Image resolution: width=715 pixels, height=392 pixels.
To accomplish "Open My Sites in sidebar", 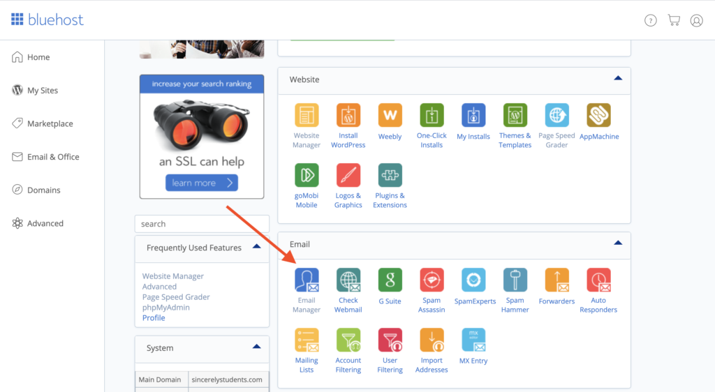I will point(35,90).
